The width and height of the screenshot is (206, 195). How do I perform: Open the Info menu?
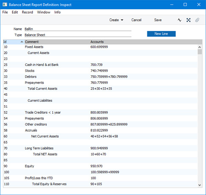pyautogui.click(x=57, y=12)
